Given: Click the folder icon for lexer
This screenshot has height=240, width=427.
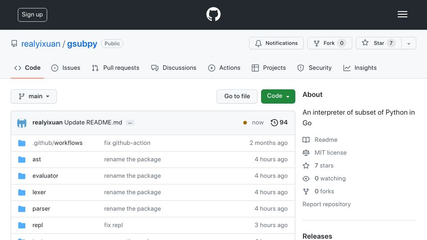Looking at the screenshot, I should tap(22, 192).
